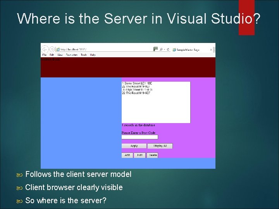The image size is (279, 209).
Task: Click the 'Address Book' page heading
Action: pyautogui.click(x=50, y=59)
